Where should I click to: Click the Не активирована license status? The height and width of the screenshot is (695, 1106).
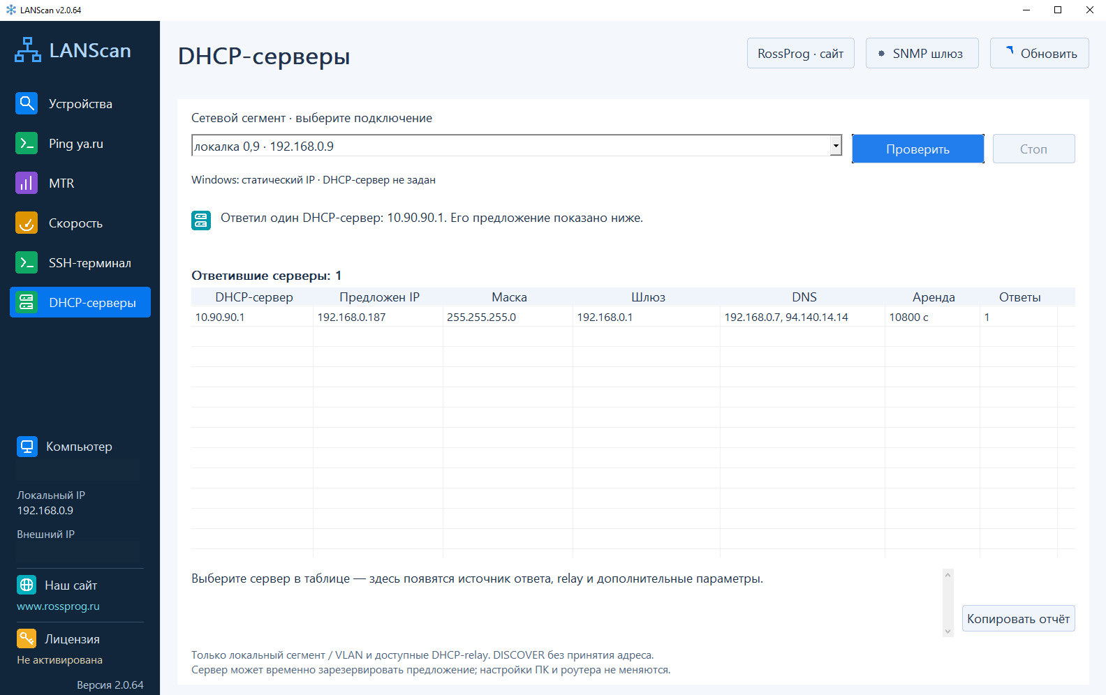pos(59,659)
